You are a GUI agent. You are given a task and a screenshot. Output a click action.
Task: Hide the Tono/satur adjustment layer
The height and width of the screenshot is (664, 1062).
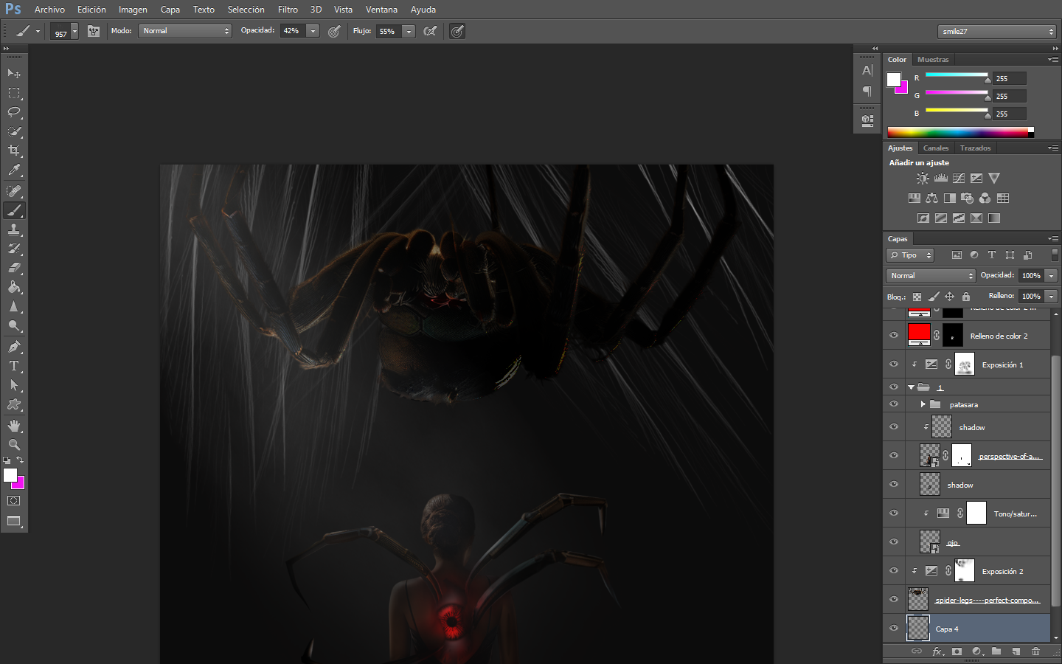pyautogui.click(x=894, y=513)
